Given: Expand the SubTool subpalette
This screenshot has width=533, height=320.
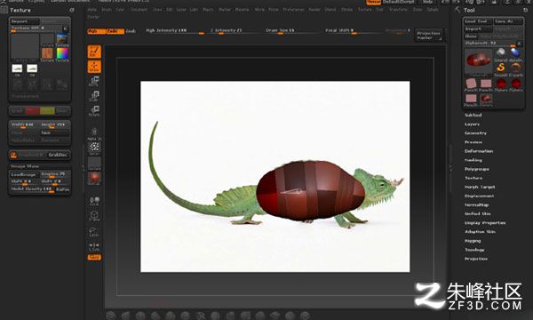Looking at the screenshot, I should click(x=473, y=116).
